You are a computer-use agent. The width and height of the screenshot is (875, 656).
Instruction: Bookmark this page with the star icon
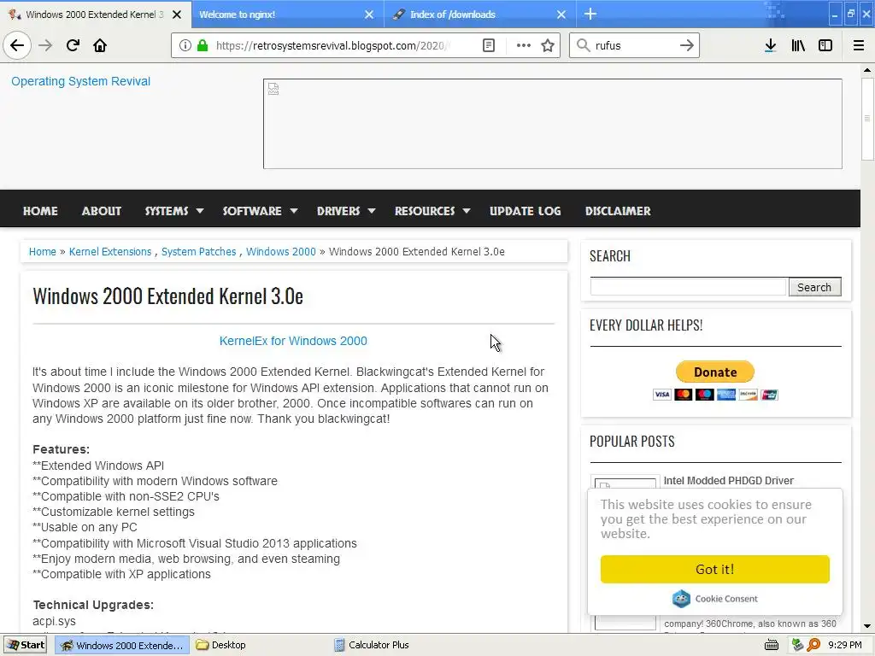tap(548, 45)
